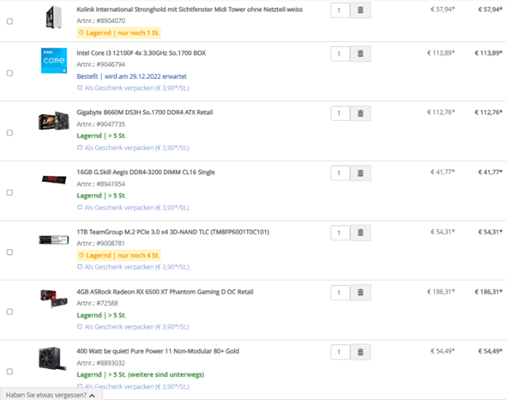Enable gift wrapping for TeamGroup M.2 SSD
The image size is (506, 400).
[x=80, y=267]
